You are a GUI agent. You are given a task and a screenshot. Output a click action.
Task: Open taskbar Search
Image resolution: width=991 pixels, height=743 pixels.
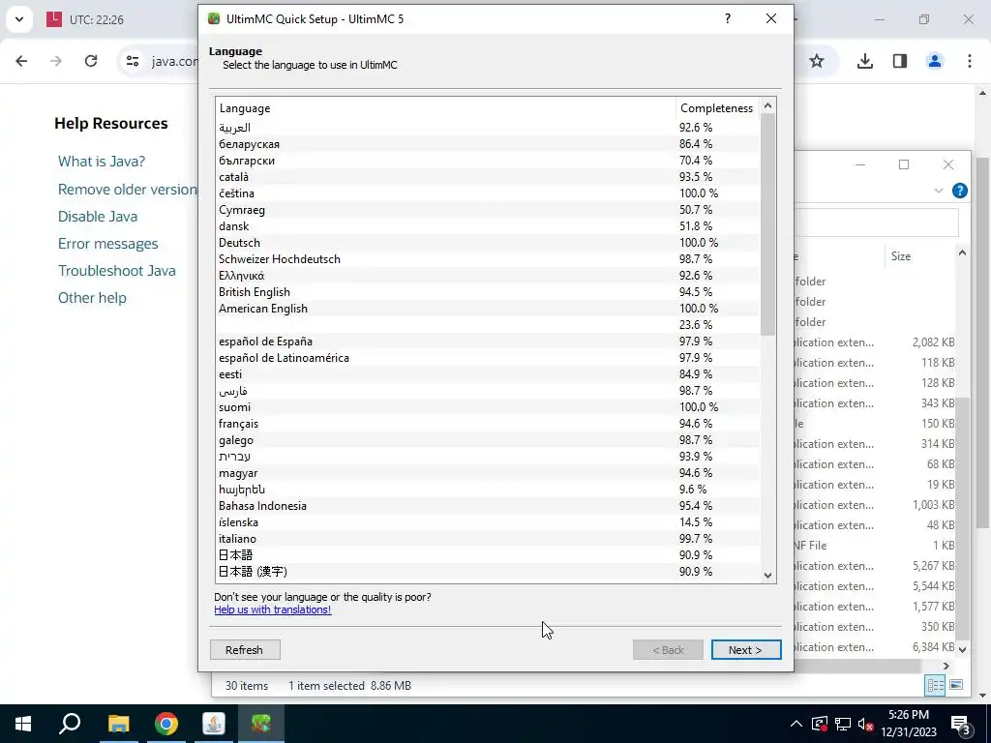(70, 724)
